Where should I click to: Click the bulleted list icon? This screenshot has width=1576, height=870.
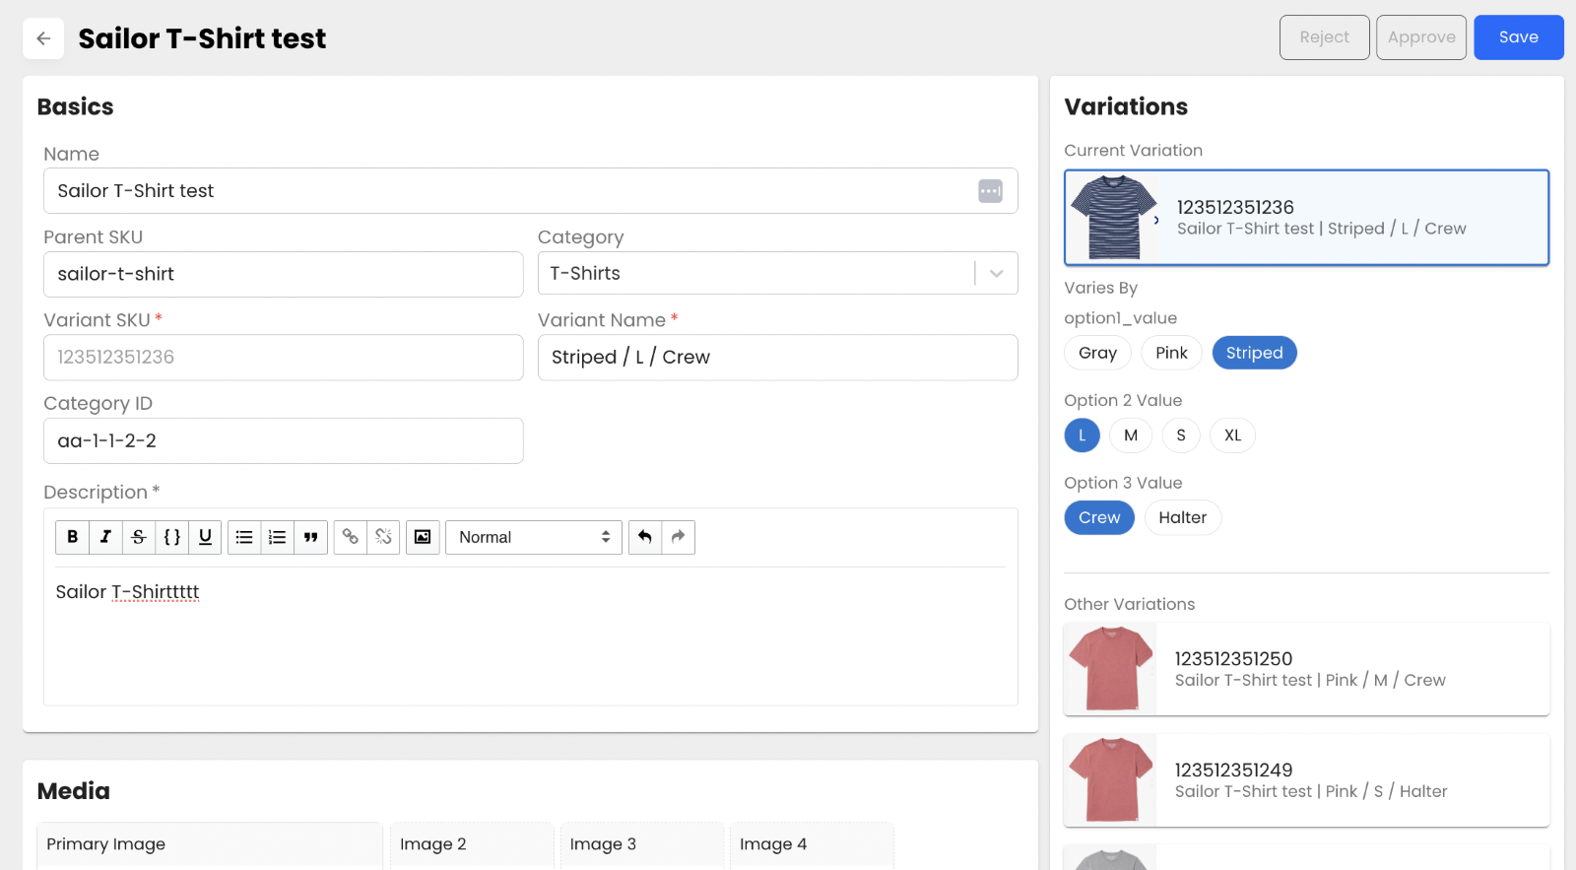pyautogui.click(x=244, y=537)
